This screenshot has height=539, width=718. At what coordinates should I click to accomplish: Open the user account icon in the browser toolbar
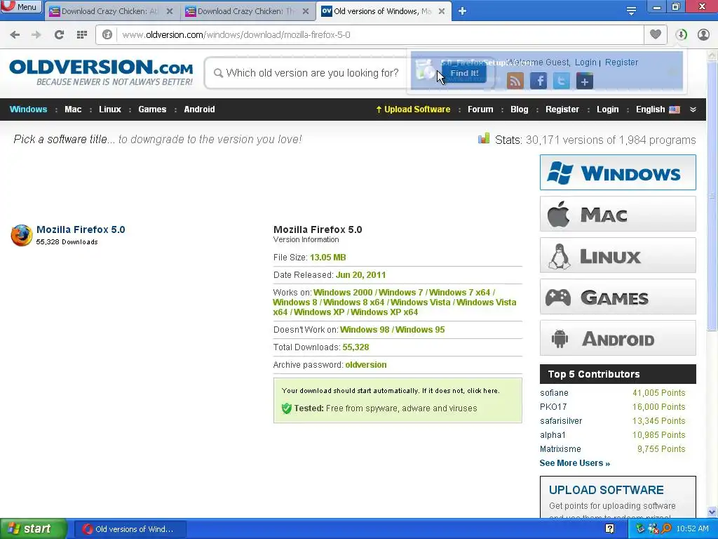tap(703, 35)
